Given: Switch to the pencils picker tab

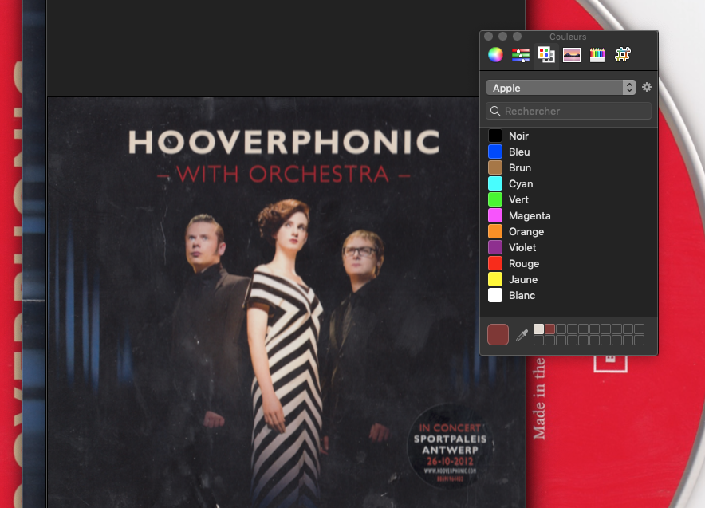Looking at the screenshot, I should (x=597, y=55).
